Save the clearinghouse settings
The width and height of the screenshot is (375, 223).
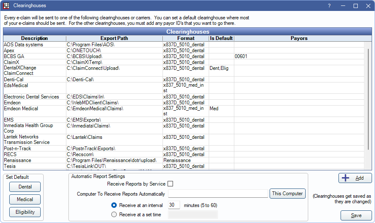pyautogui.click(x=356, y=215)
